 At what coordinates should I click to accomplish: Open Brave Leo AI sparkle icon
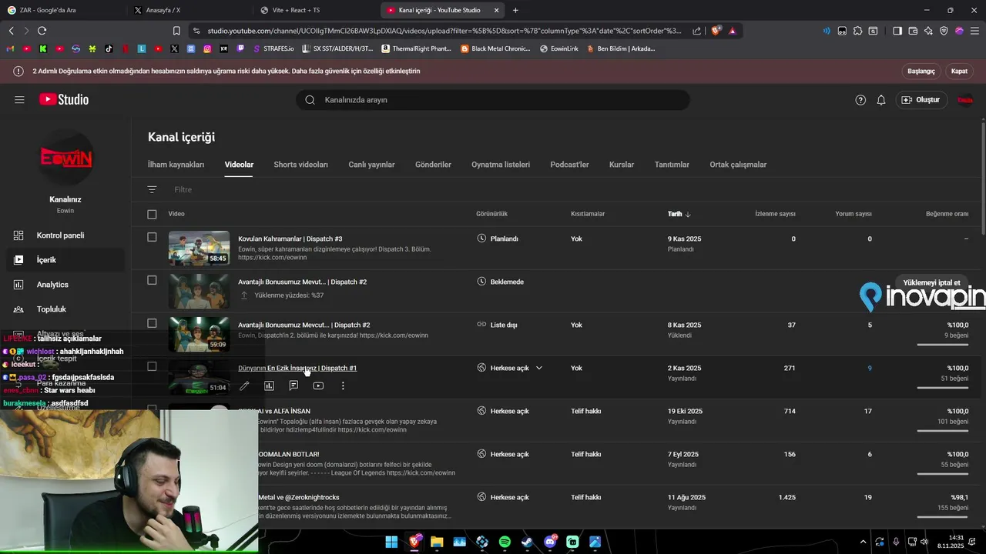tap(928, 31)
